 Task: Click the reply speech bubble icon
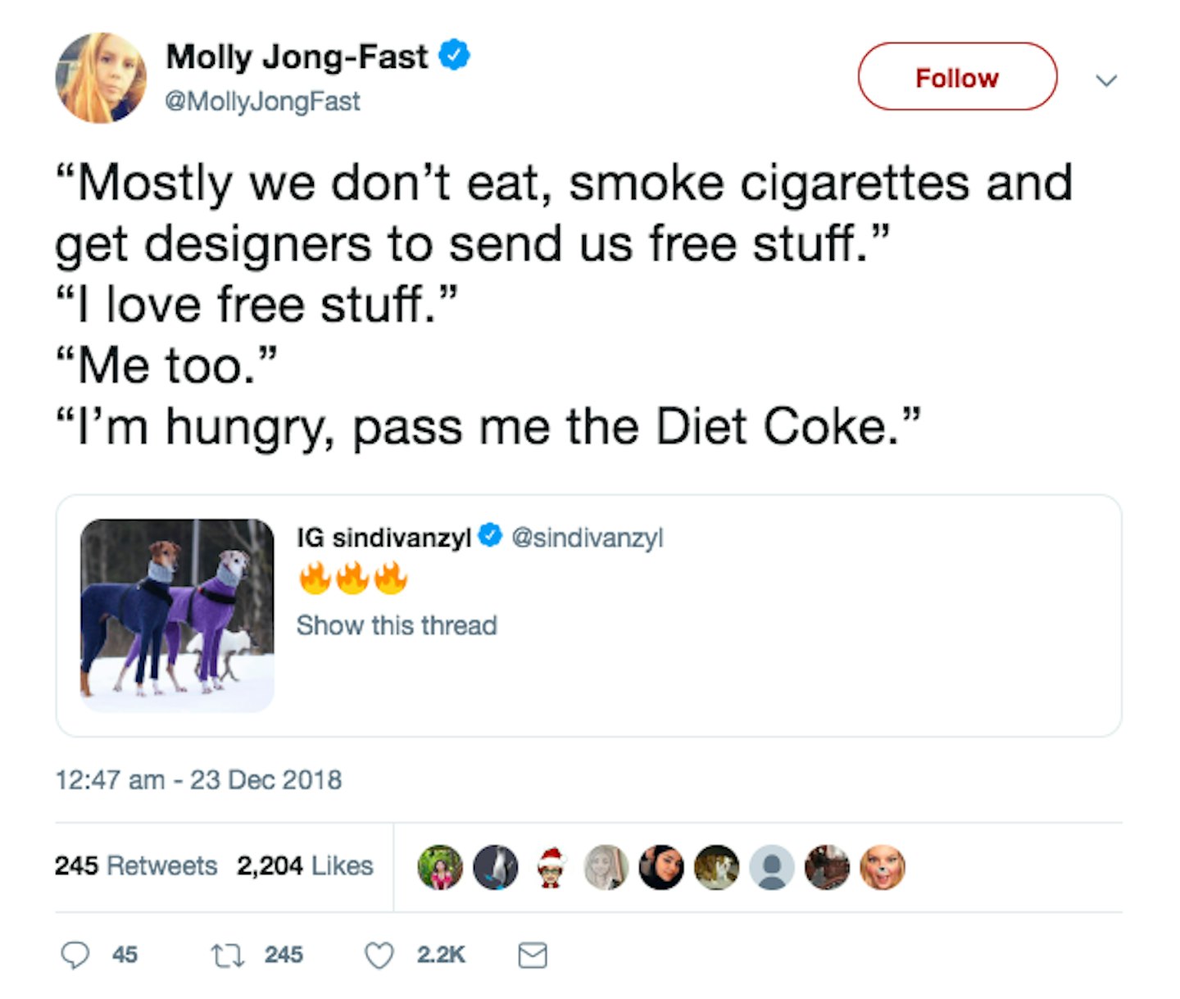pyautogui.click(x=75, y=956)
